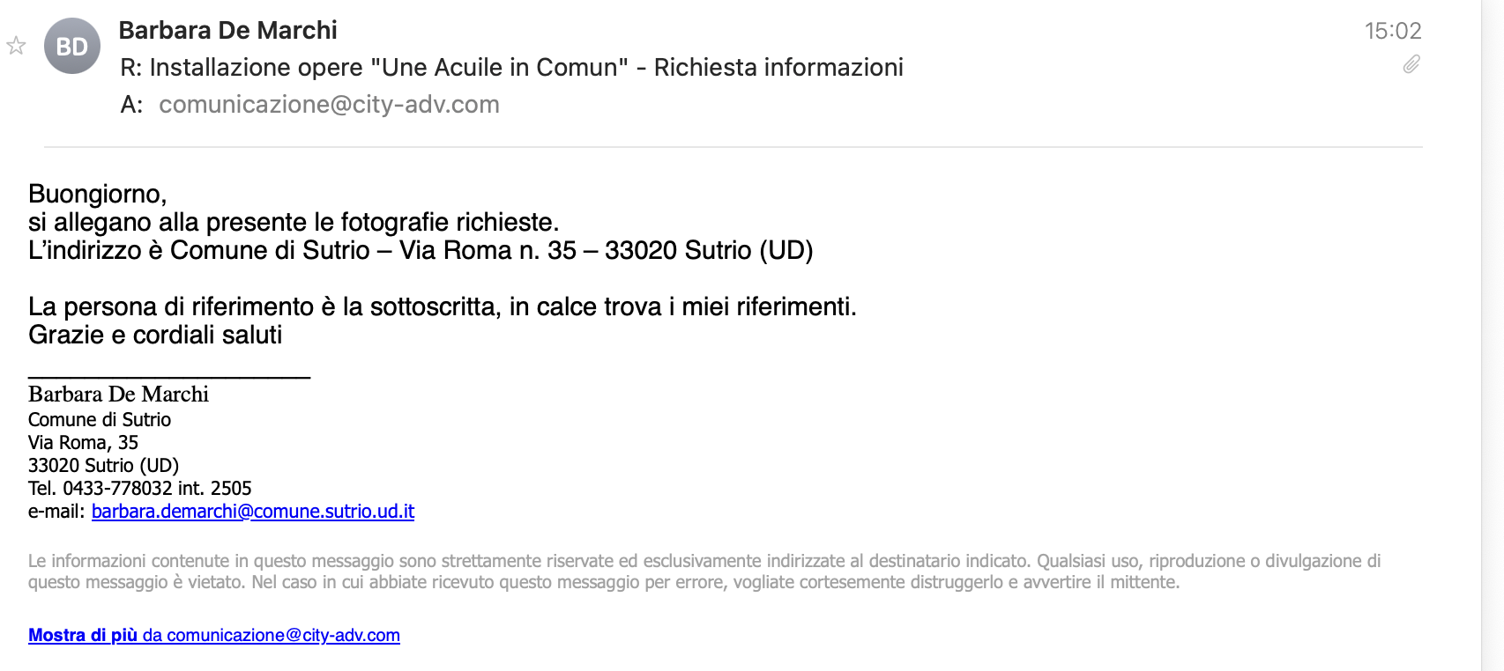1504x671 pixels.
Task: Star this email from Barbara De Marchi
Action: click(16, 46)
